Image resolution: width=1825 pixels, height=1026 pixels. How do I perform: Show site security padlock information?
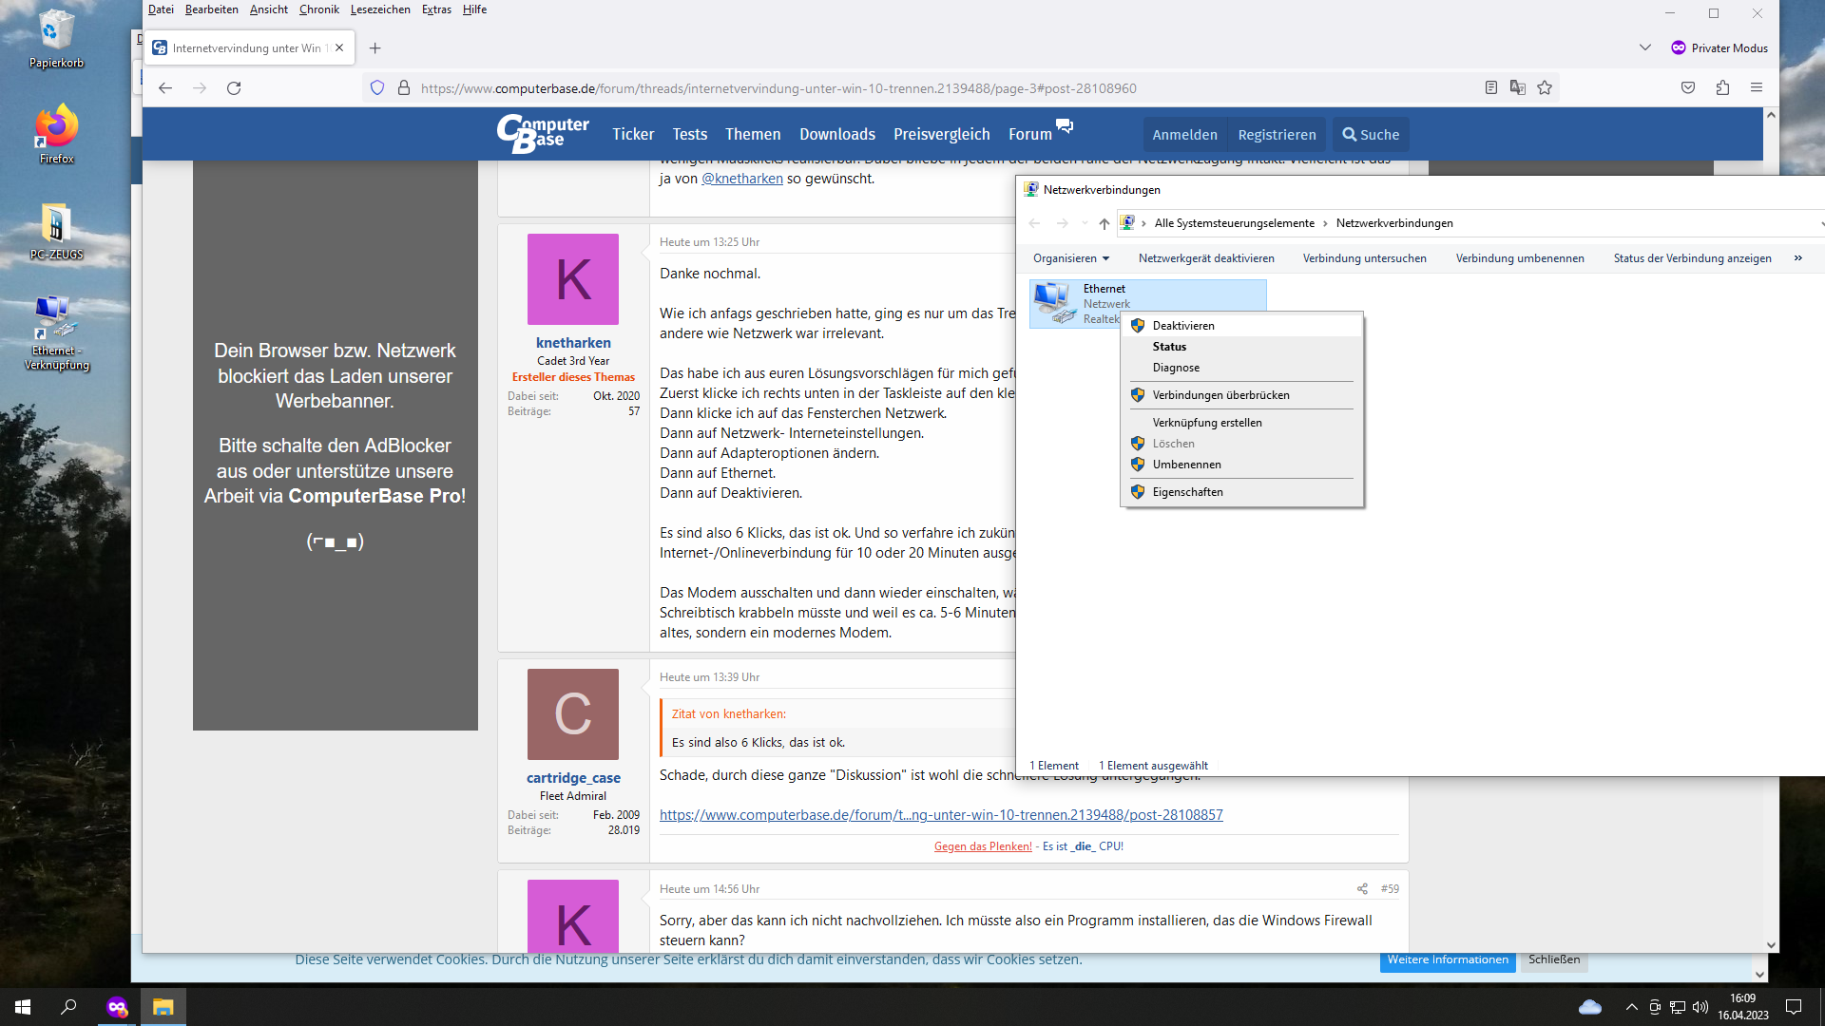click(404, 88)
